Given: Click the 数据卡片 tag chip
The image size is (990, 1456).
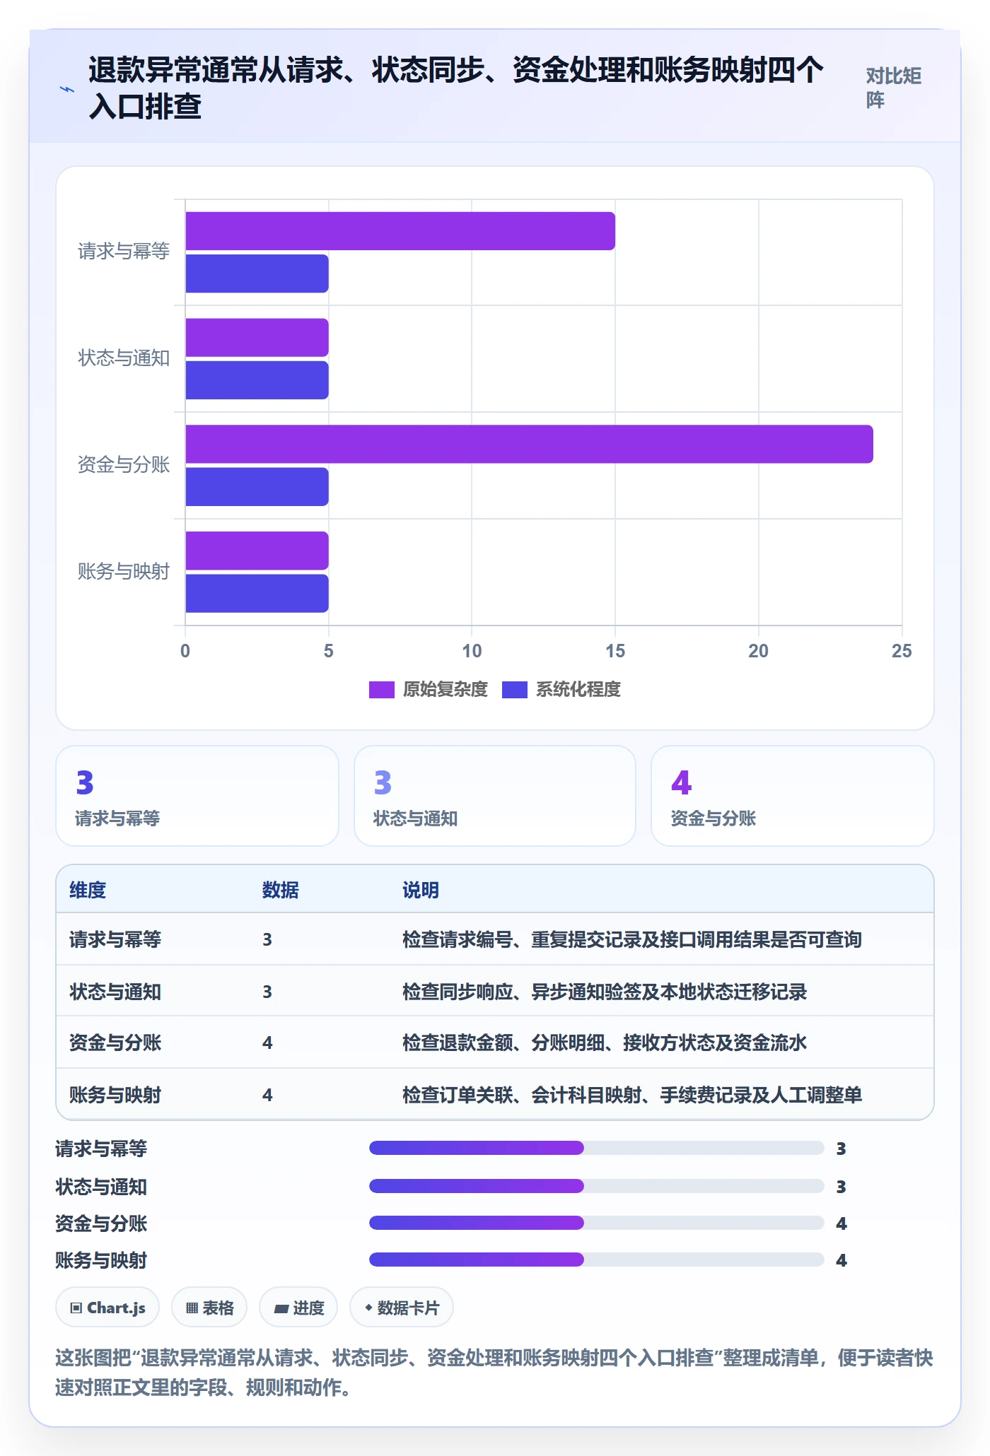Looking at the screenshot, I should pos(402,1308).
